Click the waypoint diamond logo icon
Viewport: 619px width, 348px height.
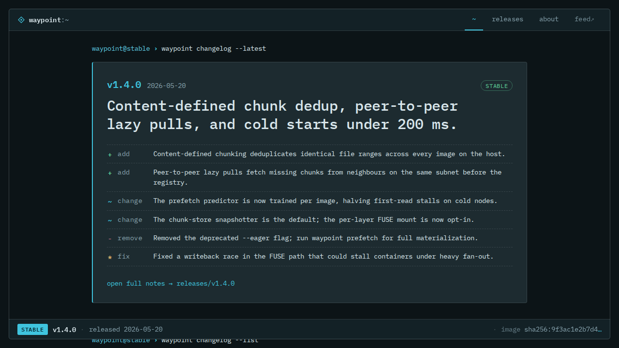point(21,20)
